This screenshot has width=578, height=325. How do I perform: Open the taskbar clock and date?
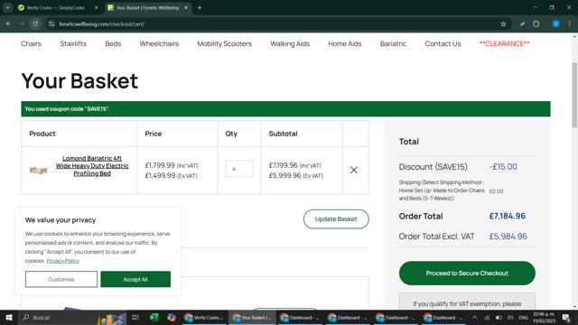point(544,317)
